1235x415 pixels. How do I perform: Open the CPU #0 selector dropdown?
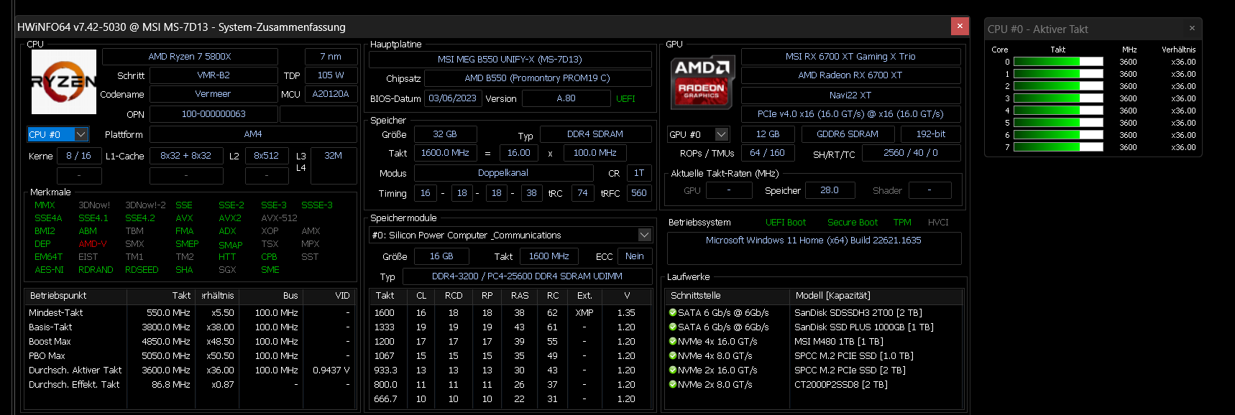tap(81, 134)
